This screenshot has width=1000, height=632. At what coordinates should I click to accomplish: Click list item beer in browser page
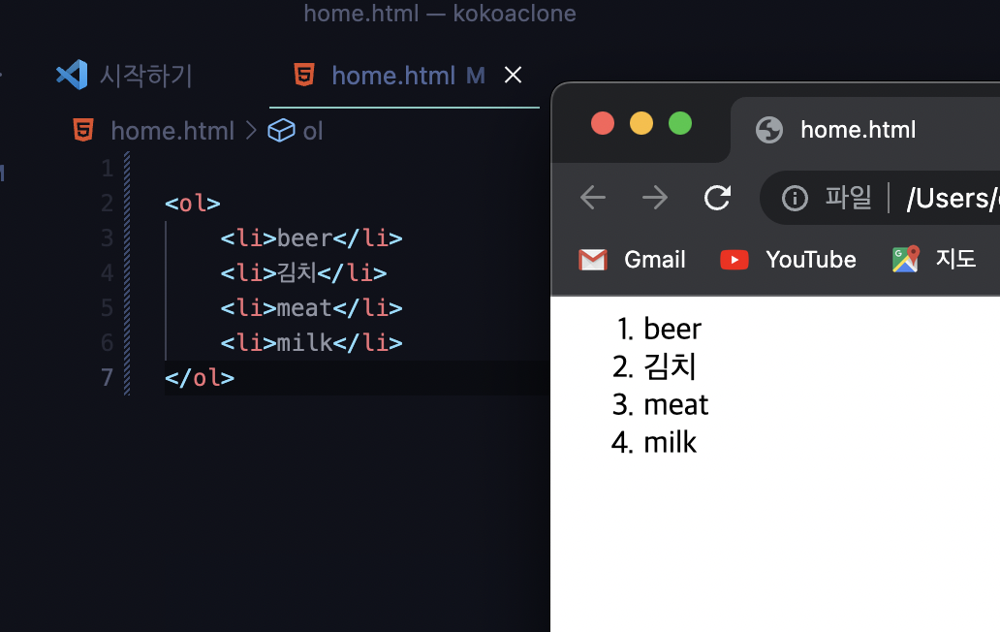click(x=672, y=329)
